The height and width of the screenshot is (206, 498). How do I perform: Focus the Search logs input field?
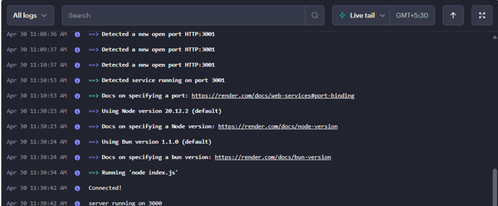coord(183,15)
